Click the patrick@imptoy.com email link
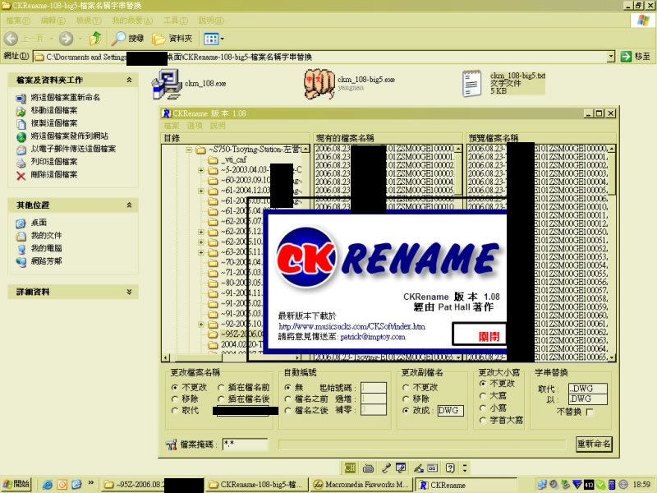This screenshot has height=493, width=657. [x=373, y=337]
